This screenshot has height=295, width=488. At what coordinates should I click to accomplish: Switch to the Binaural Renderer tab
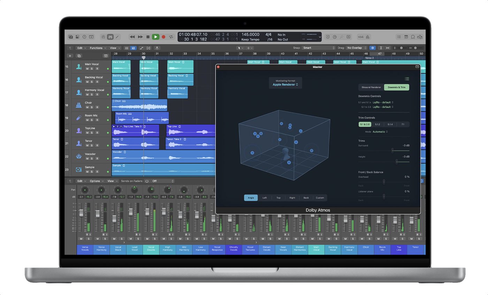coord(371,87)
